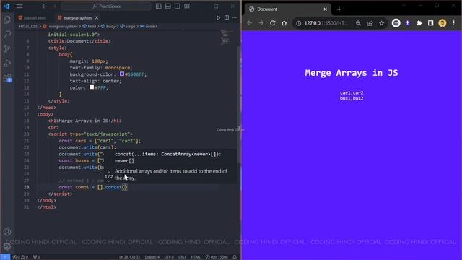Open color picker for #5506ff swatch
This screenshot has width=462, height=260.
click(x=122, y=74)
